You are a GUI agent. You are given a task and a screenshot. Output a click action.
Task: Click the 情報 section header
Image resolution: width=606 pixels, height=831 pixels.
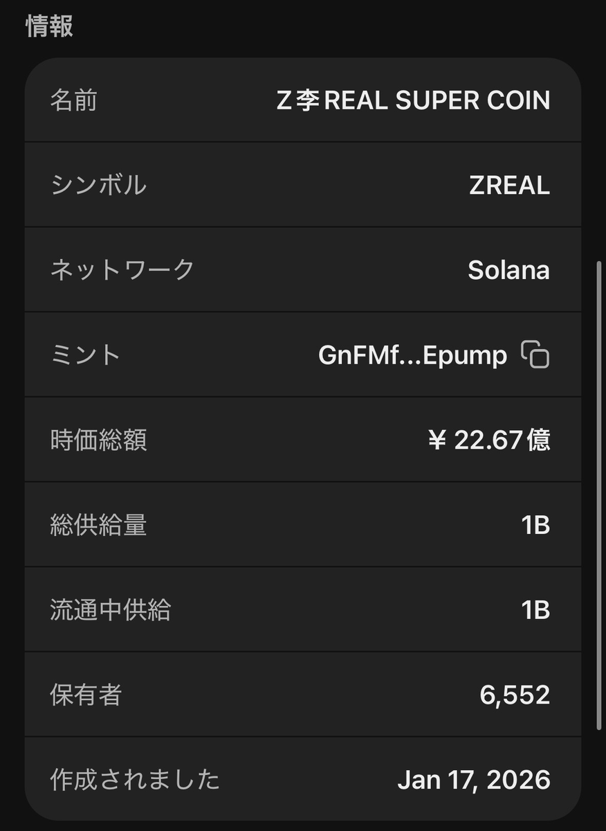[49, 26]
